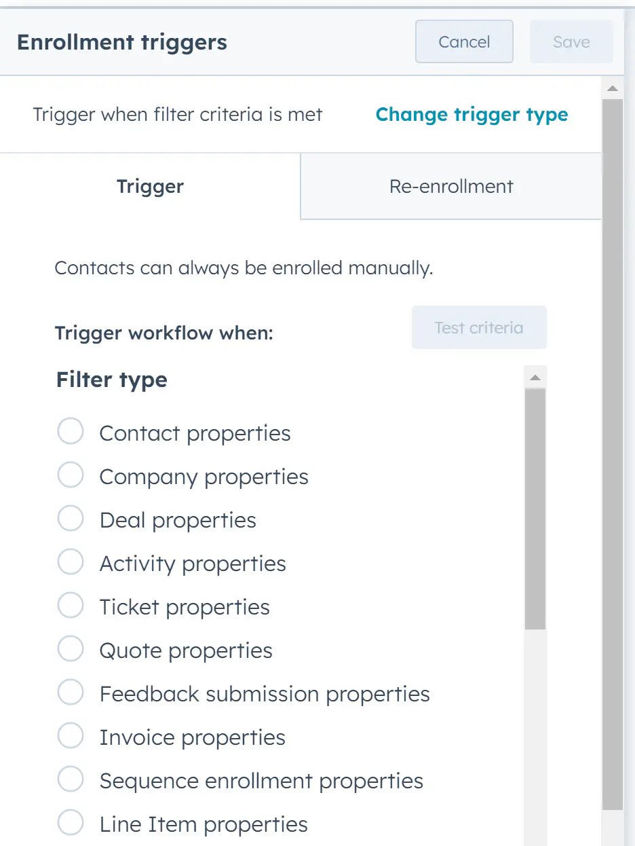
Task: Choose the Ticket properties option
Action: (71, 606)
